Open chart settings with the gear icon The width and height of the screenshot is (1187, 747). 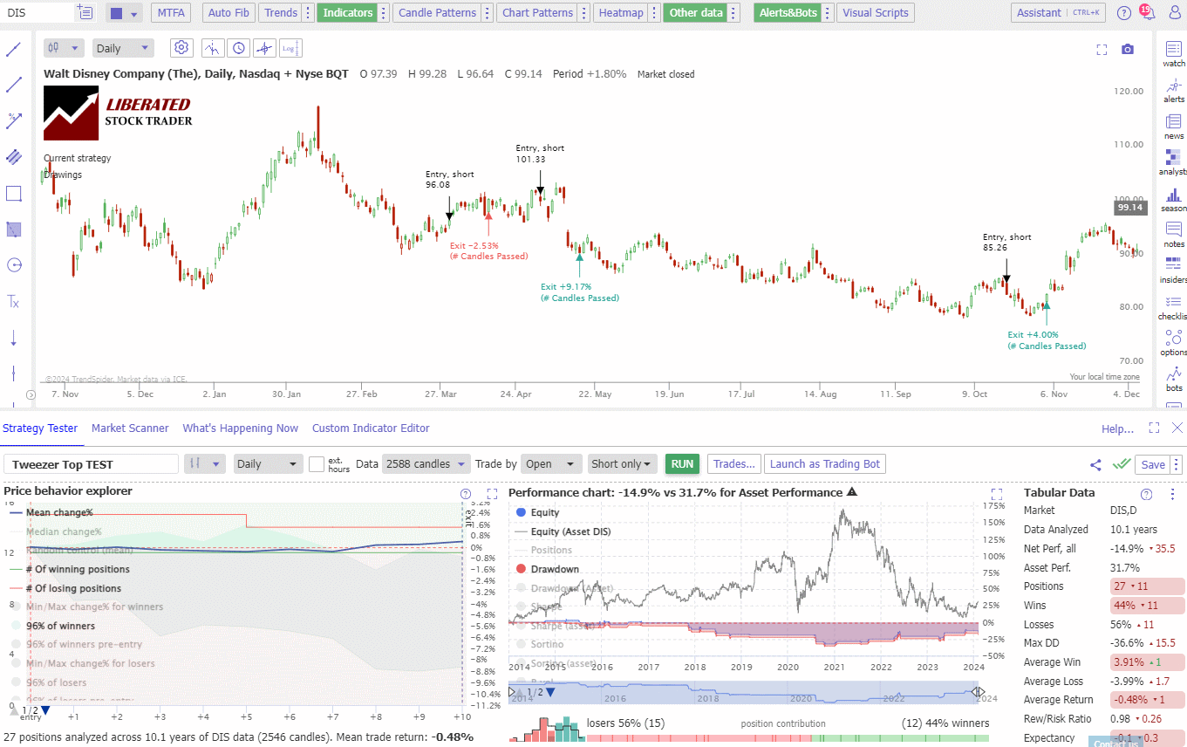[181, 47]
